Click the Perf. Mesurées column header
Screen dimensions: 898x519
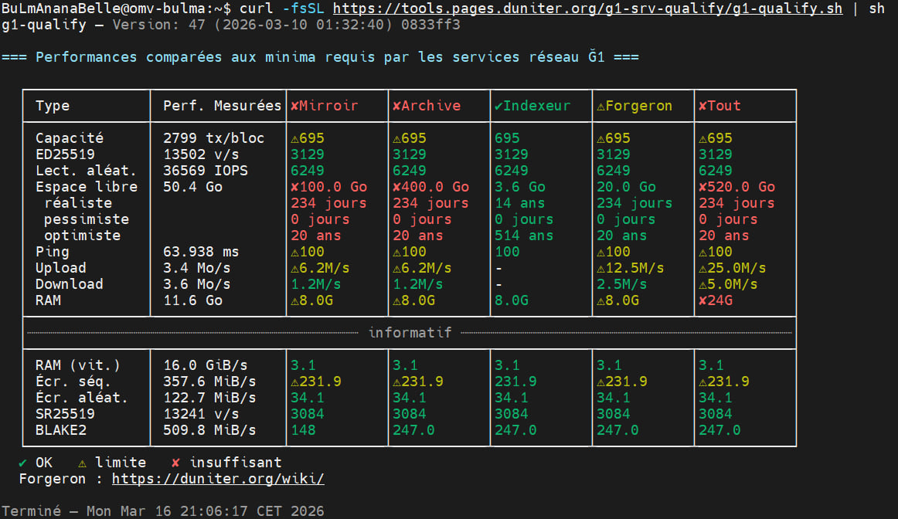click(x=222, y=106)
